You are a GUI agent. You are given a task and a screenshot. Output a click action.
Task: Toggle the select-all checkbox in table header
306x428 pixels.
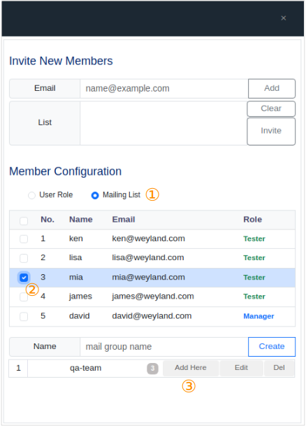point(24,220)
